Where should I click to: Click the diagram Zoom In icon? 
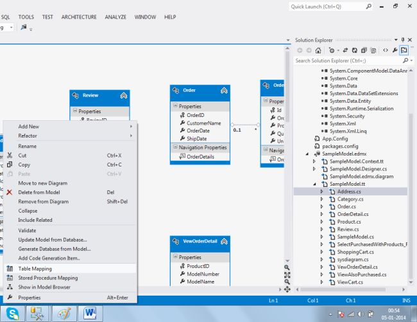(x=287, y=267)
